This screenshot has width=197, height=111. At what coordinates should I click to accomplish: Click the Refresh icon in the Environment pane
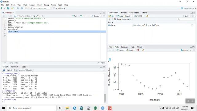(193, 16)
